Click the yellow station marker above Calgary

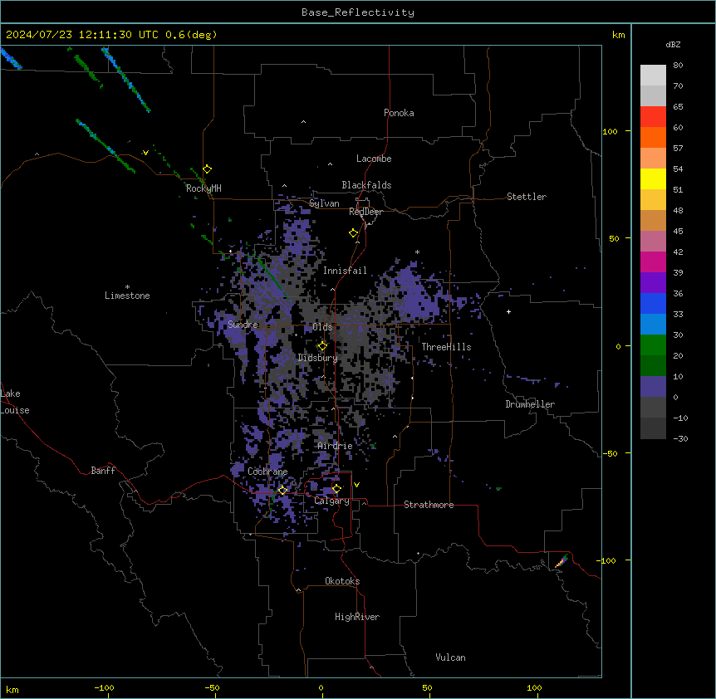tap(336, 489)
